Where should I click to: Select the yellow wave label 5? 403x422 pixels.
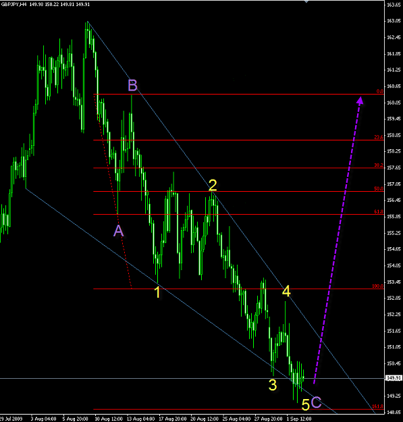[306, 404]
